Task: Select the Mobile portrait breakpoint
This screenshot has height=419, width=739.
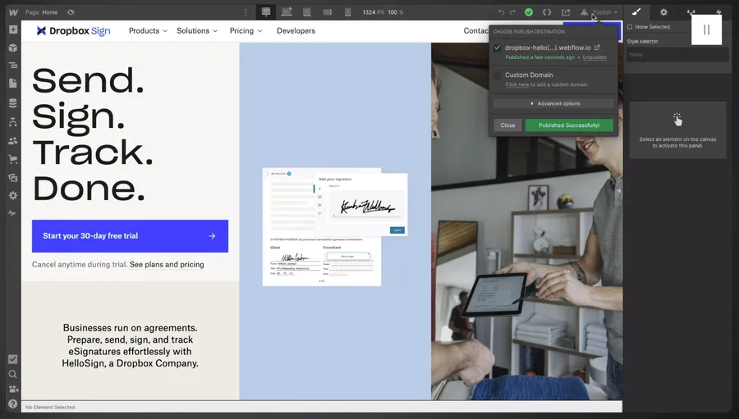Action: (348, 12)
